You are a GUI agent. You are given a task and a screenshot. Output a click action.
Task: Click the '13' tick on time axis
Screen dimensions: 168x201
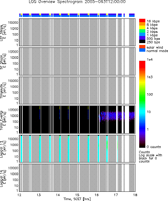[39, 195]
